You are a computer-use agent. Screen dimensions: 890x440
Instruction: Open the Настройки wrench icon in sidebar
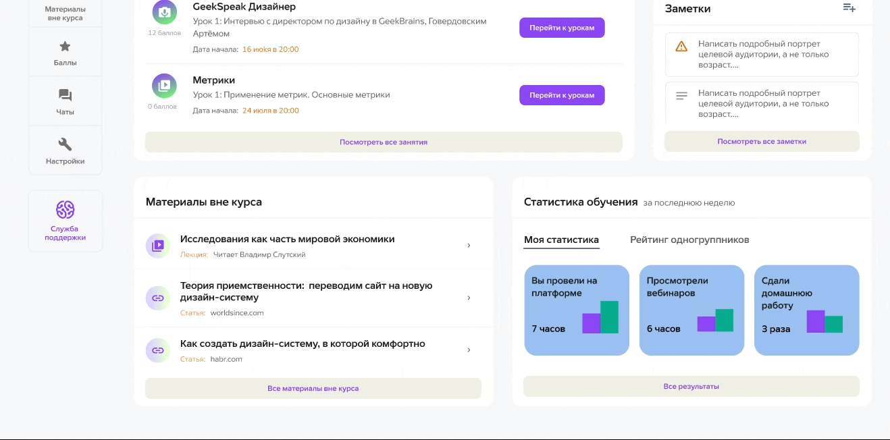(65, 142)
